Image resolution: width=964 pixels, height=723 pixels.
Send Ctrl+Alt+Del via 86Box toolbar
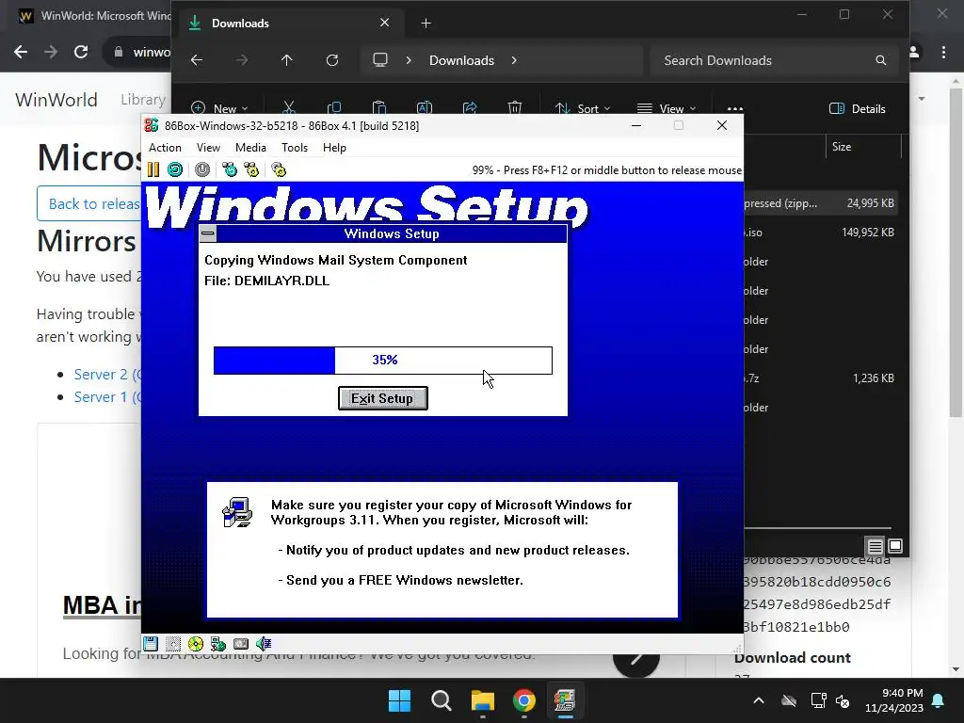(x=230, y=169)
